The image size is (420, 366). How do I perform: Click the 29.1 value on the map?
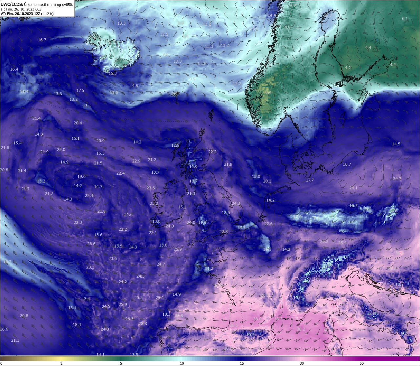pos(160,298)
